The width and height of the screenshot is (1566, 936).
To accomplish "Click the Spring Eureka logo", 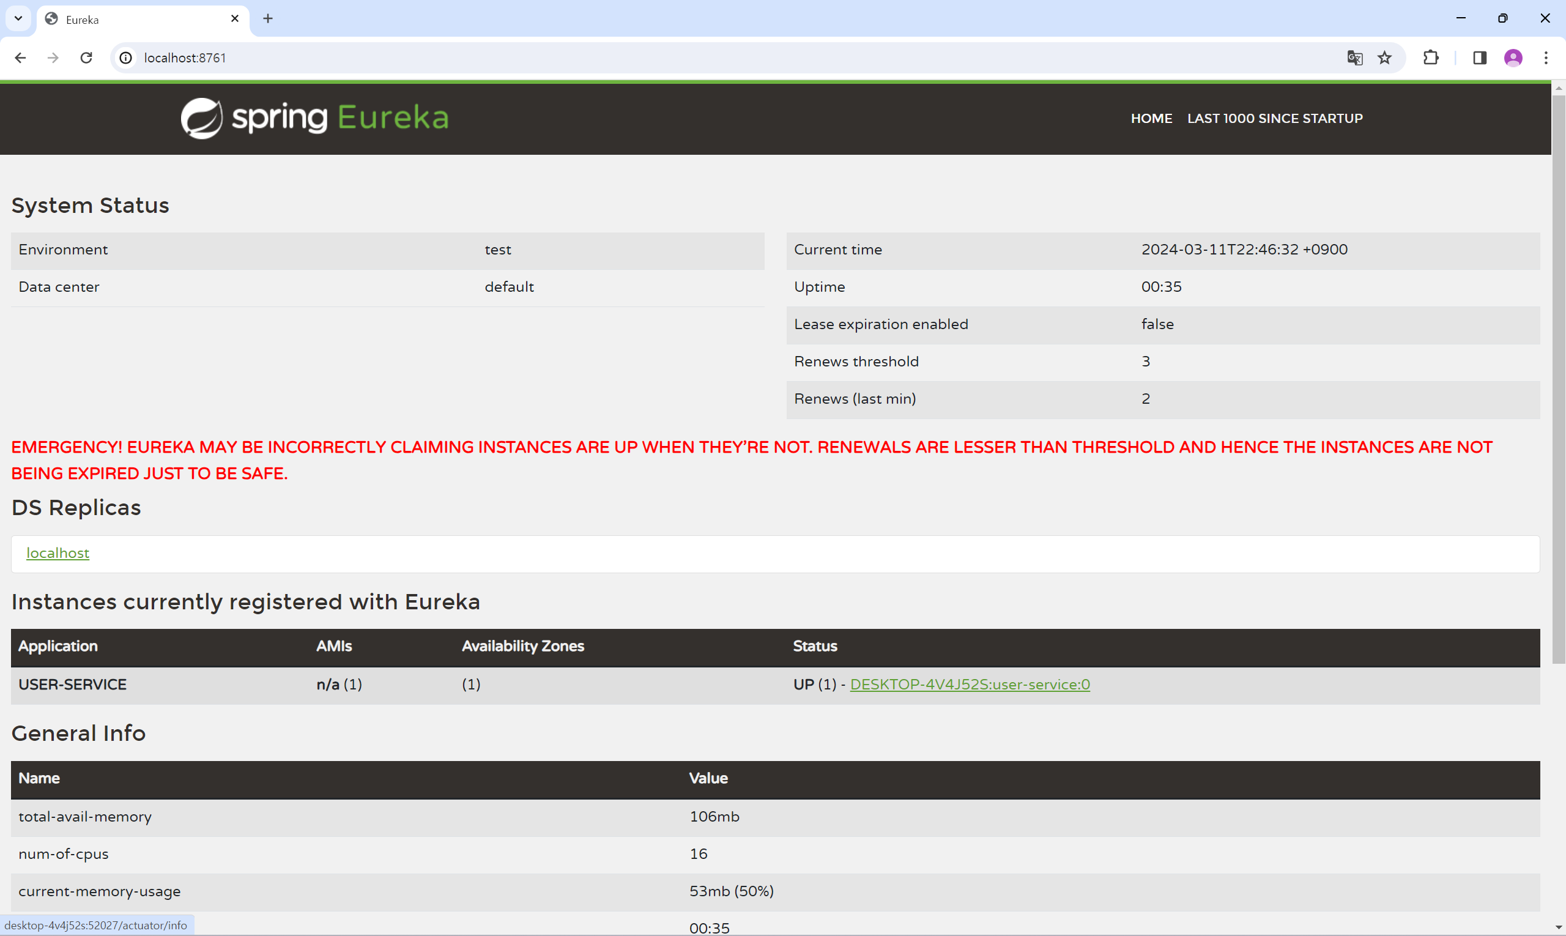I will point(314,118).
